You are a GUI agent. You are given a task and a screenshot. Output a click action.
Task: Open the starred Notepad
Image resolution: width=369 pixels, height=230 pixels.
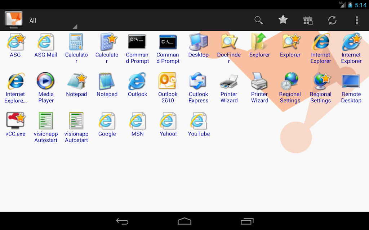pos(76,85)
